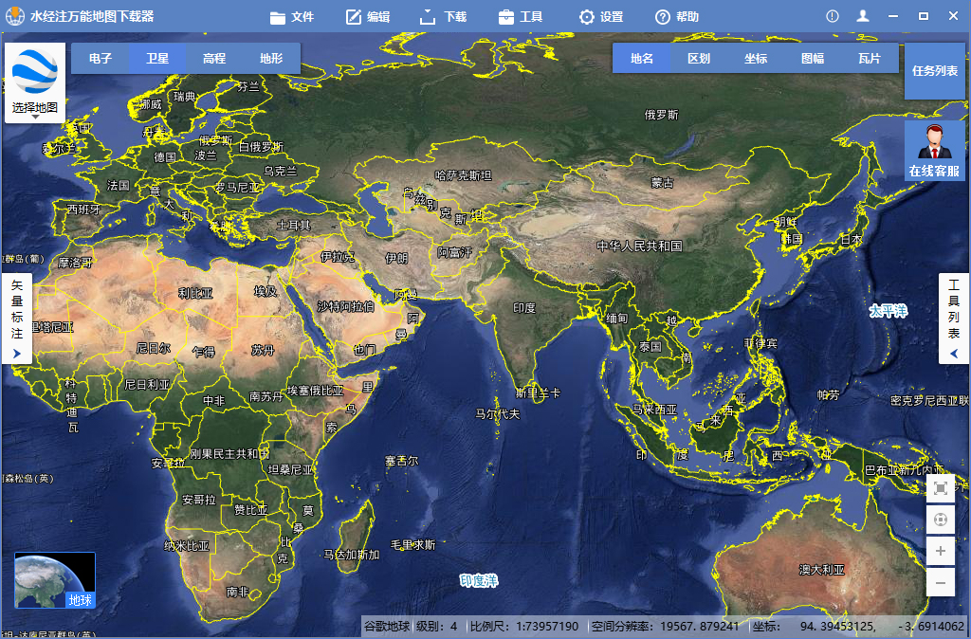Click the customer service avatar icon
The image size is (971, 639).
coord(934,142)
